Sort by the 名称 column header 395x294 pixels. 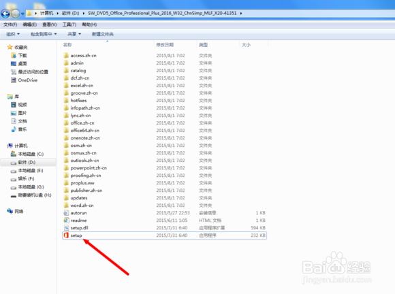click(x=67, y=45)
